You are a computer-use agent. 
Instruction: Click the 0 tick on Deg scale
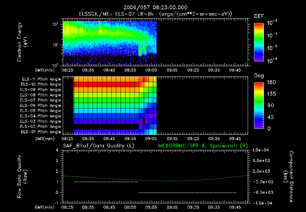point(269,128)
